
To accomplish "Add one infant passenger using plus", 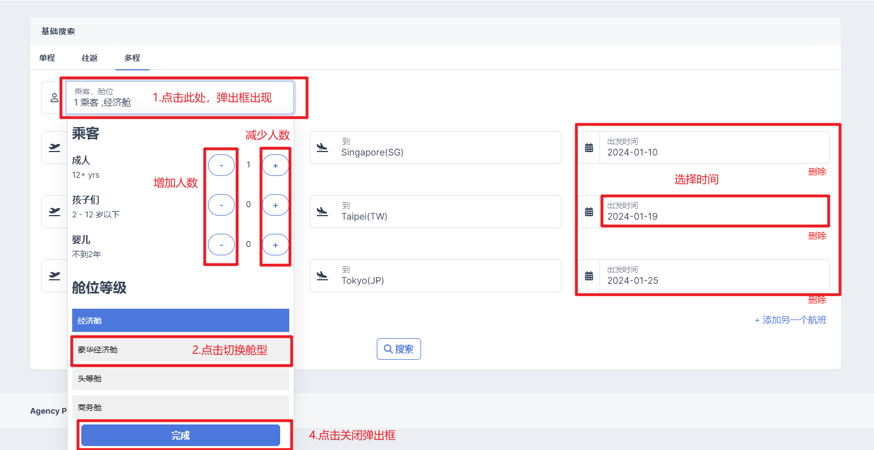I will pyautogui.click(x=276, y=245).
